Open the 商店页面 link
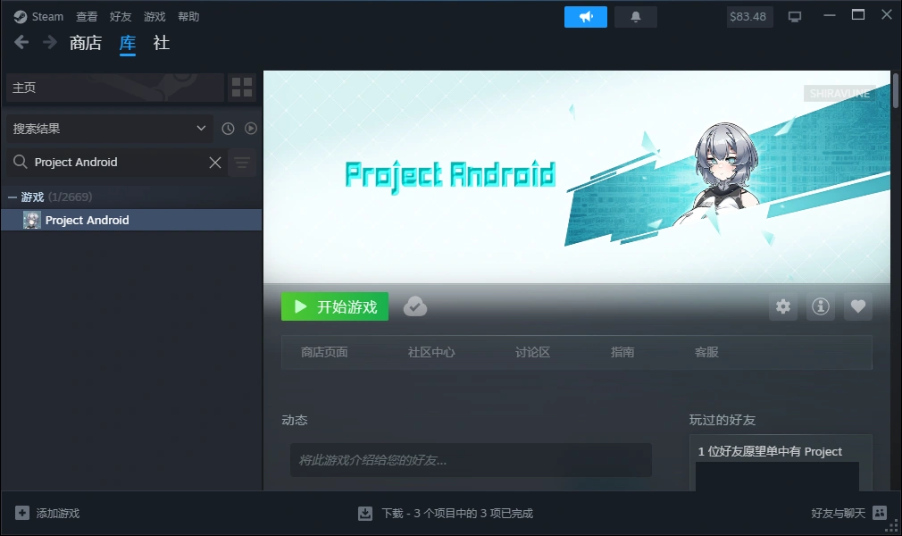Screen dimensions: 902x536 pos(324,352)
